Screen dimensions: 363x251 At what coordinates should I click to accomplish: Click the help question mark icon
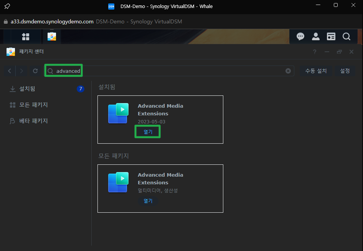[315, 52]
